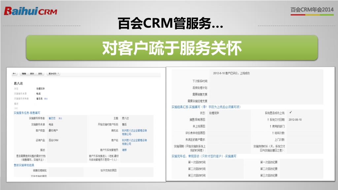This screenshot has height=190, width=338.
Task: Click the 第一次回访时间 field label
Action: tap(197, 162)
